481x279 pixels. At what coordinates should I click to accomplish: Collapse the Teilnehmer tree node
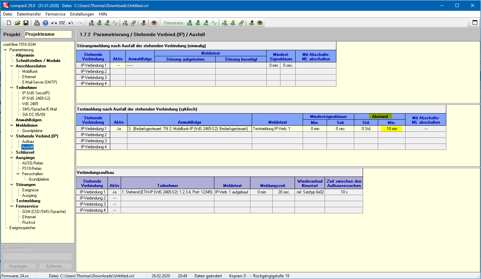[12, 88]
